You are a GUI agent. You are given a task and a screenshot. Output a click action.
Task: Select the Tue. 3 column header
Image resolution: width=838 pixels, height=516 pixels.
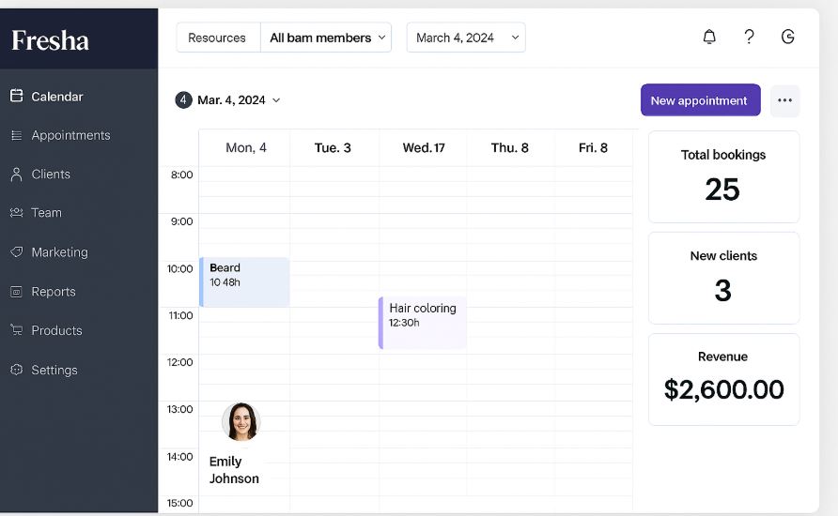pos(333,148)
